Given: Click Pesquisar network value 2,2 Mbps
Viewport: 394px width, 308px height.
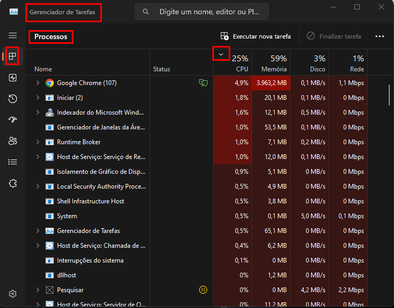Looking at the screenshot, I should point(351,290).
